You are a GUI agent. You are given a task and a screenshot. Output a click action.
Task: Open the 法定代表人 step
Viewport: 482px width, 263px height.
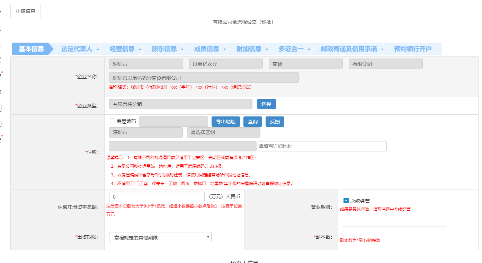(x=77, y=49)
